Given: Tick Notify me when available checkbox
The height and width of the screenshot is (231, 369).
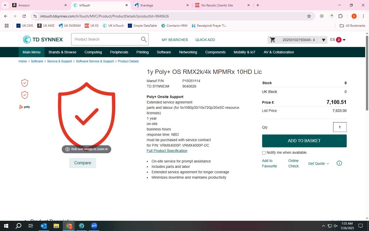Looking at the screenshot, I should click(264, 153).
